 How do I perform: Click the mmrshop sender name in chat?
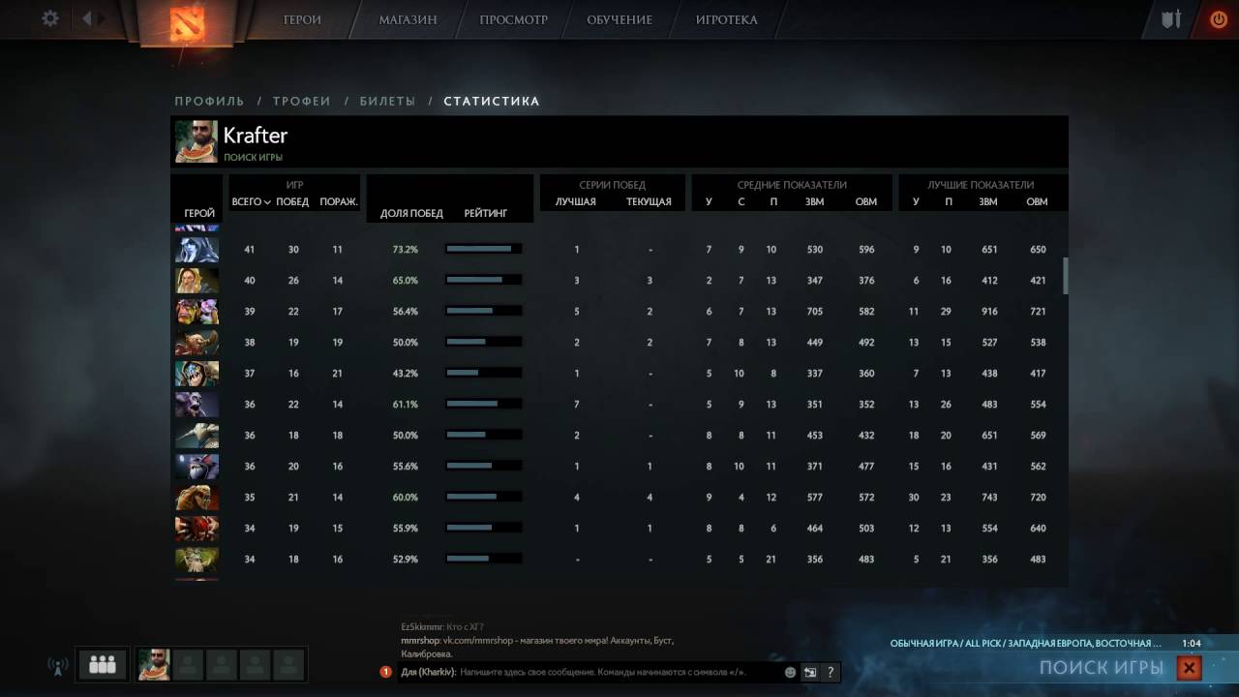420,641
